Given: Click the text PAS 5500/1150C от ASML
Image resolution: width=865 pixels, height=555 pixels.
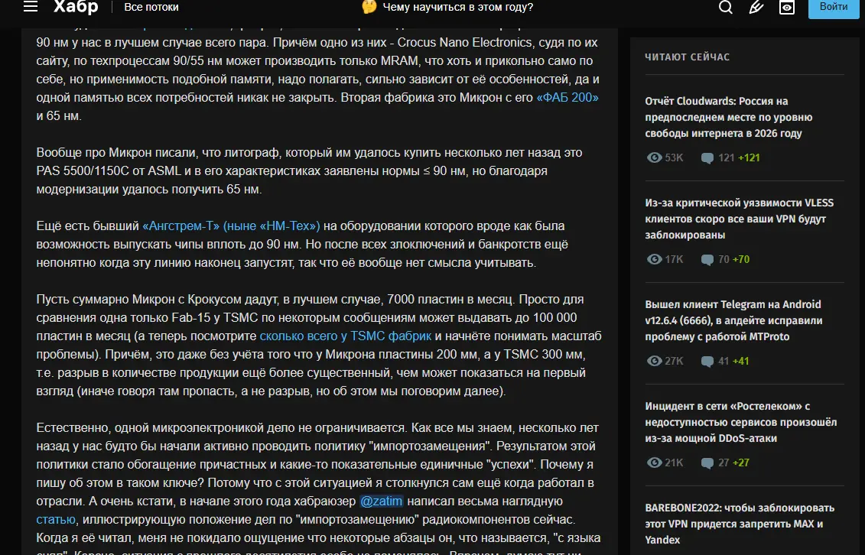Looking at the screenshot, I should 109,170.
